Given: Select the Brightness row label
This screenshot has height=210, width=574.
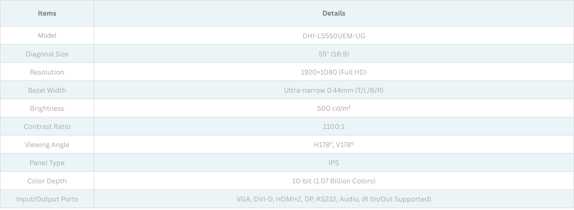Looking at the screenshot, I should coord(47,108).
